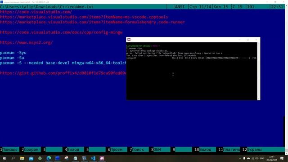Open File Explorer from the taskbar
Image resolution: width=288 pixels, height=162 pixels.
[22, 158]
